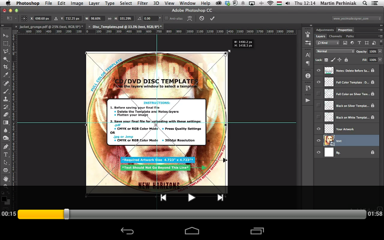This screenshot has width=384, height=240.
Task: Pick the Magic Wand tool
Action: point(6,59)
